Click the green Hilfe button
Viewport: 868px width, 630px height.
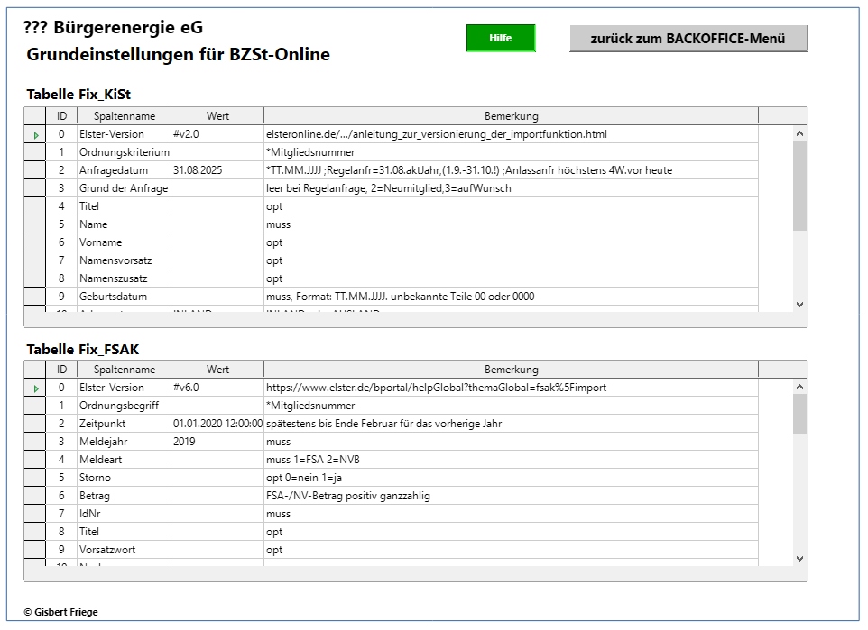(500, 38)
